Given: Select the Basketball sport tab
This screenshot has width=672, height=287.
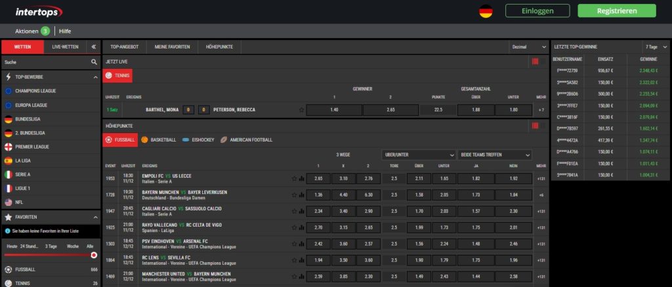Looking at the screenshot, I should [158, 140].
